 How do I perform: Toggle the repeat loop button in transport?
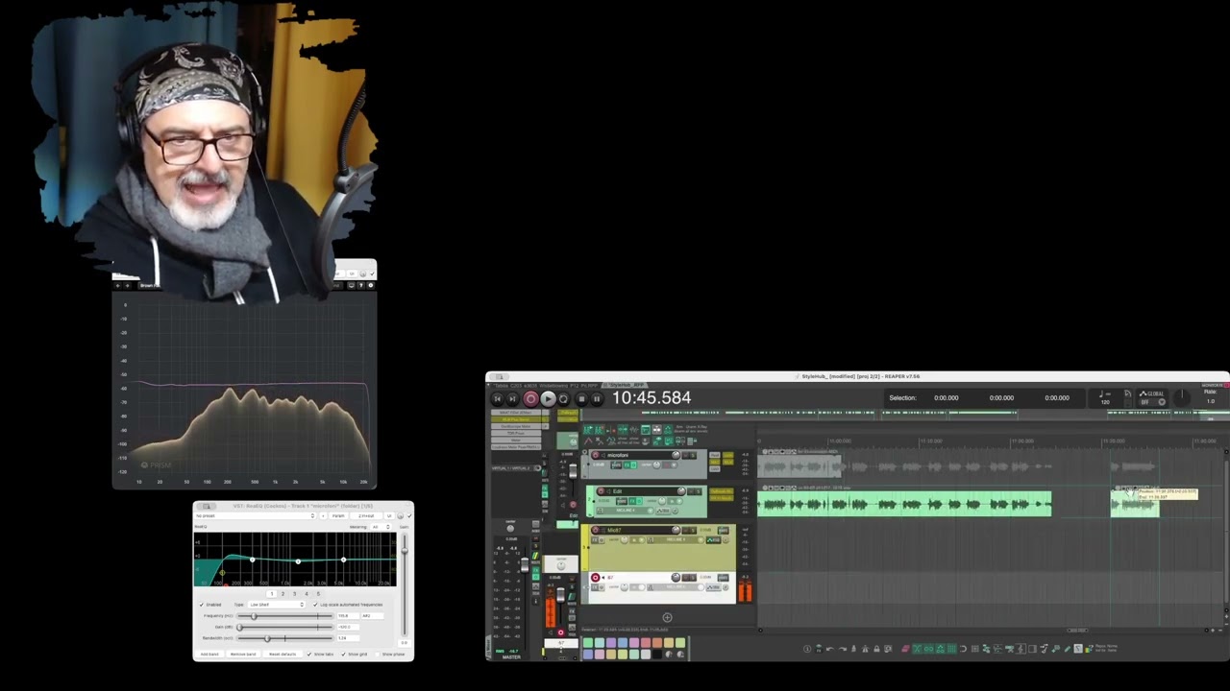(x=563, y=398)
